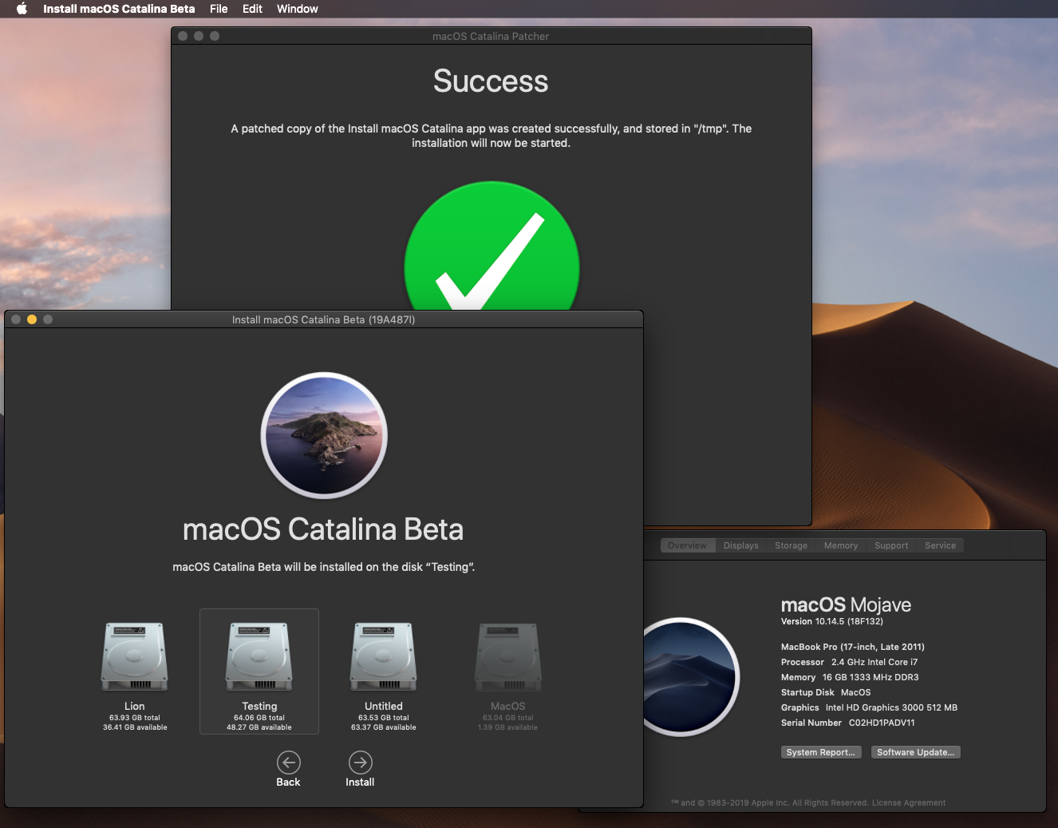Open the File menu
This screenshot has width=1058, height=828.
pyautogui.click(x=219, y=9)
